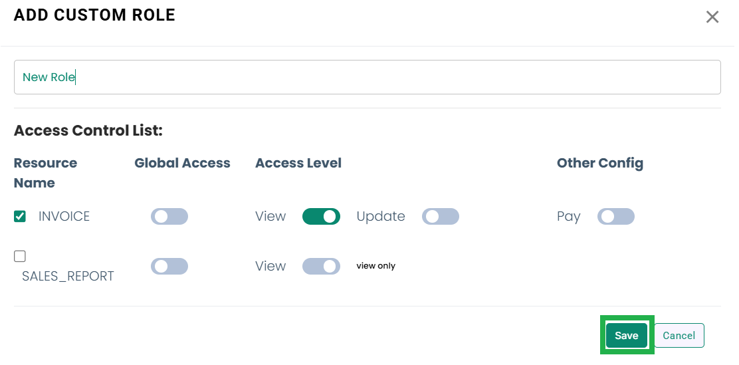Enable the INVOICE Update toggle
The image size is (739, 365).
(x=440, y=217)
